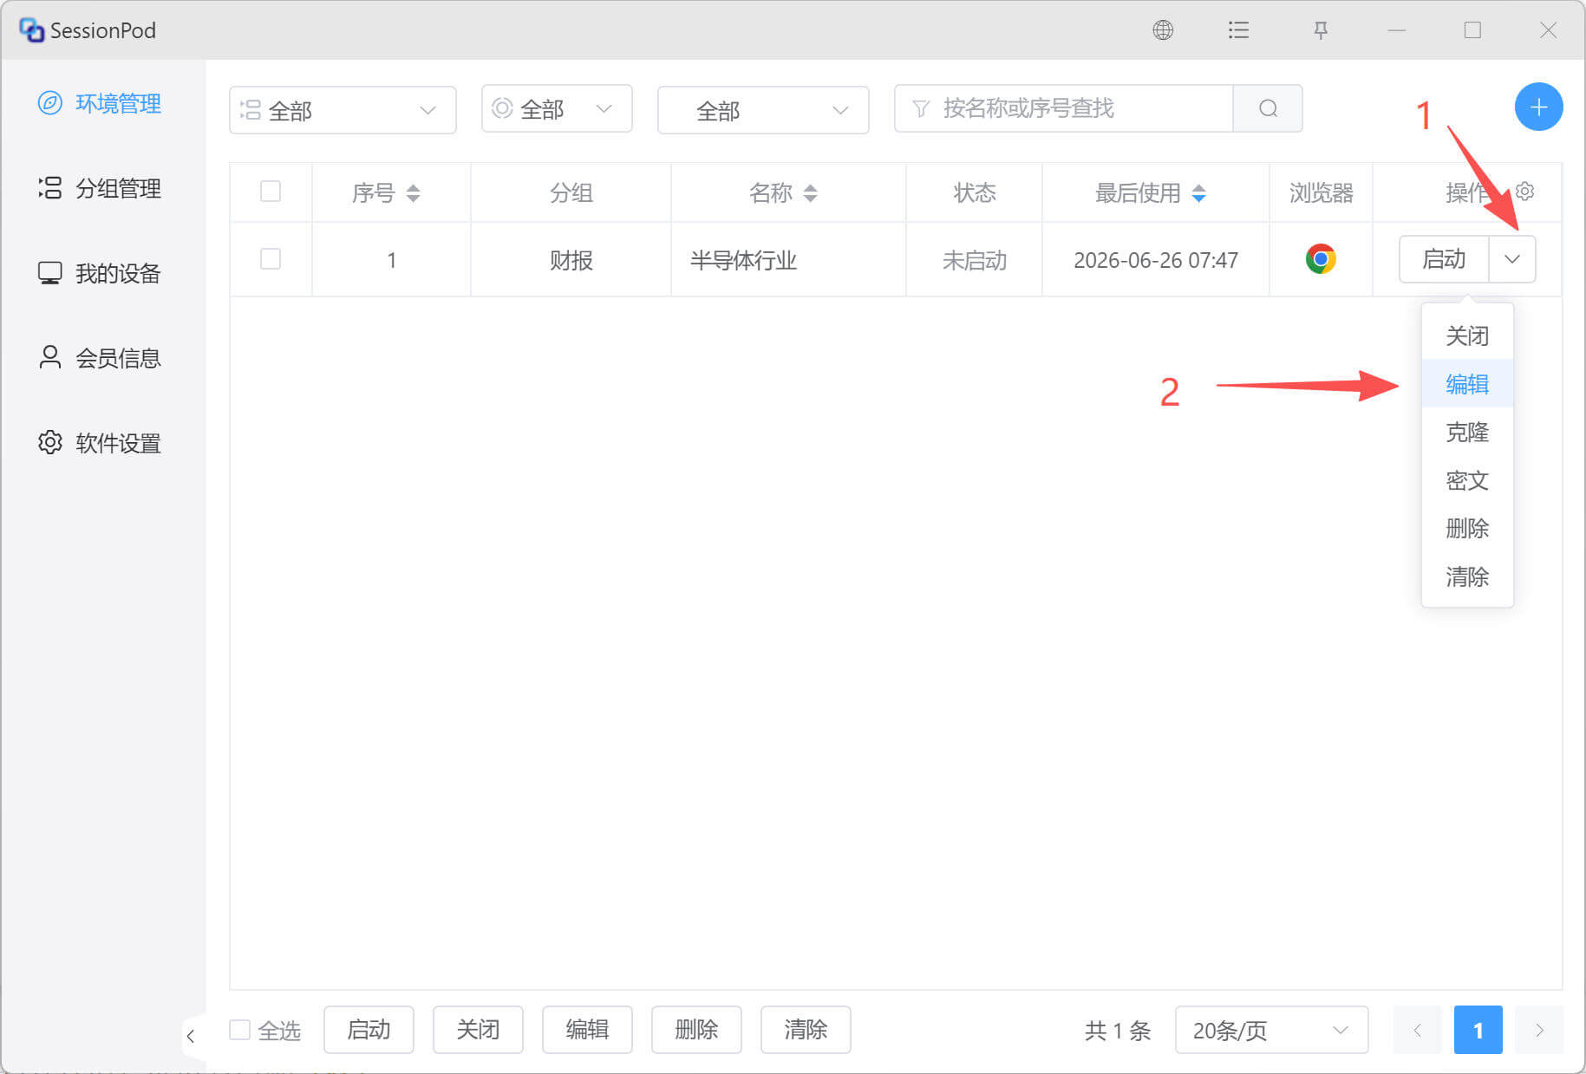The height and width of the screenshot is (1074, 1586).
Task: Sort by 名称 column arrows
Action: tap(811, 192)
